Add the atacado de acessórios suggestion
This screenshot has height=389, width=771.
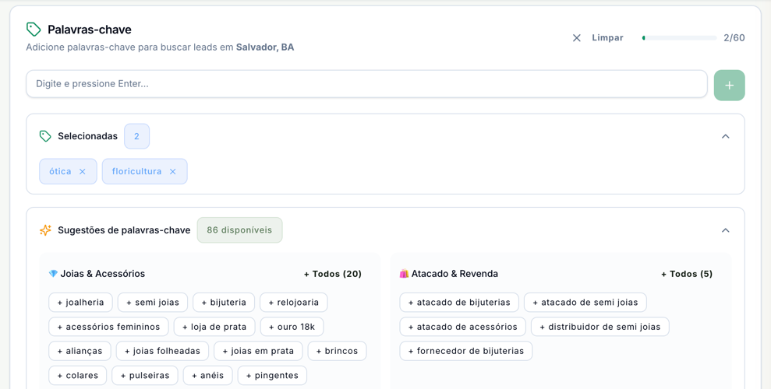click(x=463, y=327)
